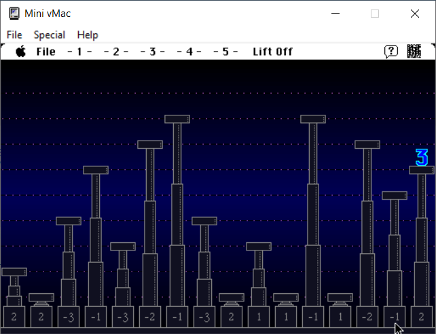This screenshot has width=436, height=334.
Task: Click the -2 box between -3 and -1 boxes
Action: click(x=150, y=317)
